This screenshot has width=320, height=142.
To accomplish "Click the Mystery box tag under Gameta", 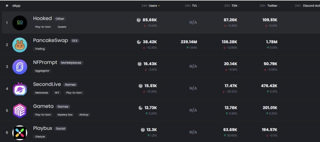I will point(65,115).
